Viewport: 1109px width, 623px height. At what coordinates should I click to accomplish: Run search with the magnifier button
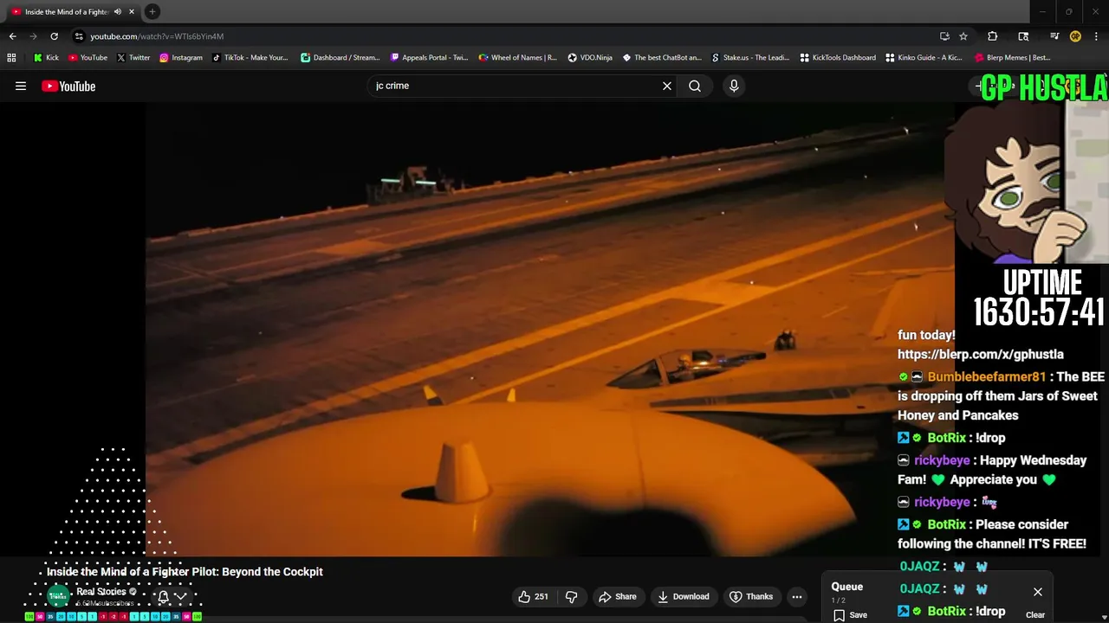click(695, 86)
